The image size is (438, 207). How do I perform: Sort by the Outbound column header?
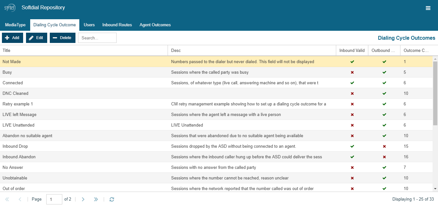point(384,51)
